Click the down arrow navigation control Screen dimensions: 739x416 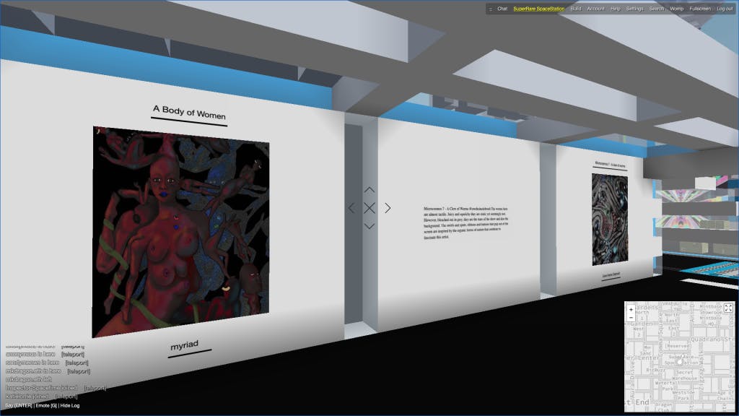point(369,226)
